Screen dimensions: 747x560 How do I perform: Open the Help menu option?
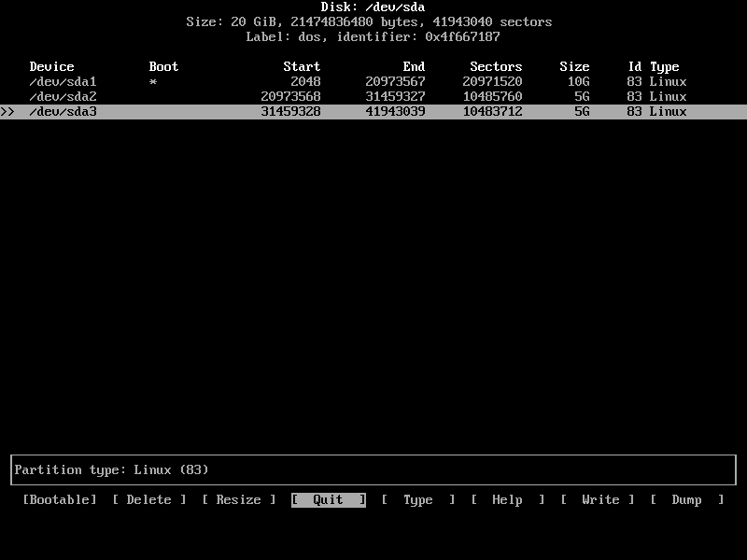pos(507,499)
